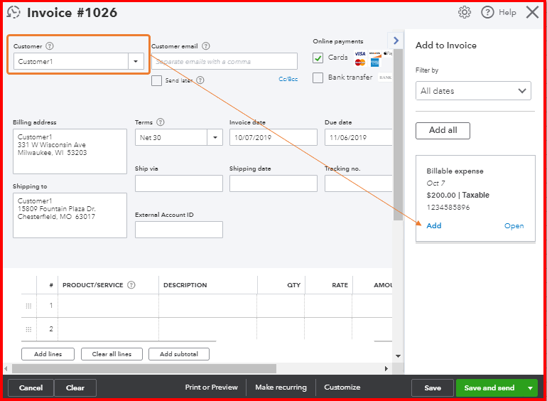Click Save and send button
Screen dimensions: 547x401
tap(489, 387)
